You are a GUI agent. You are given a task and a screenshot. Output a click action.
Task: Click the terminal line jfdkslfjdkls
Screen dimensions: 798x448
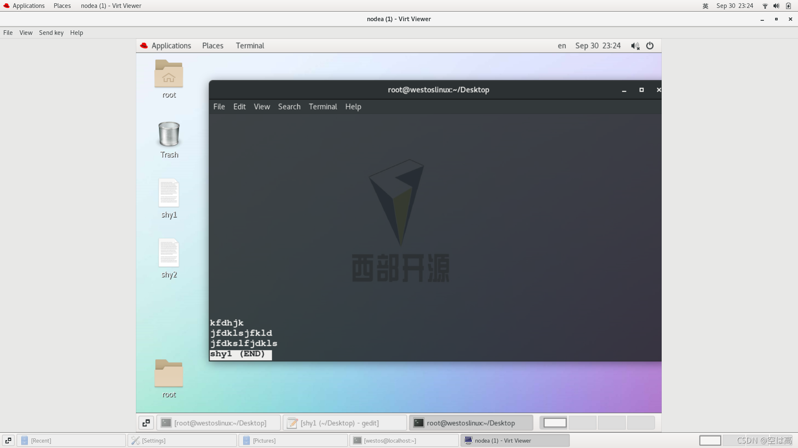coord(244,343)
